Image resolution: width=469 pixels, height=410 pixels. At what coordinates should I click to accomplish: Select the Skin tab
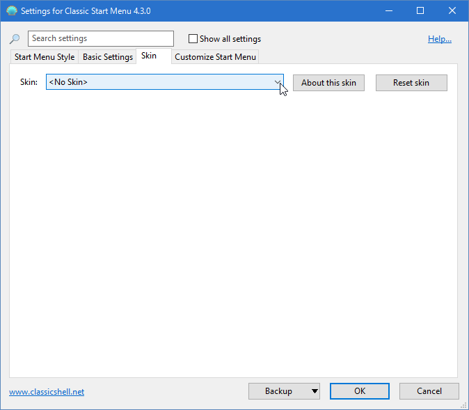tap(149, 56)
